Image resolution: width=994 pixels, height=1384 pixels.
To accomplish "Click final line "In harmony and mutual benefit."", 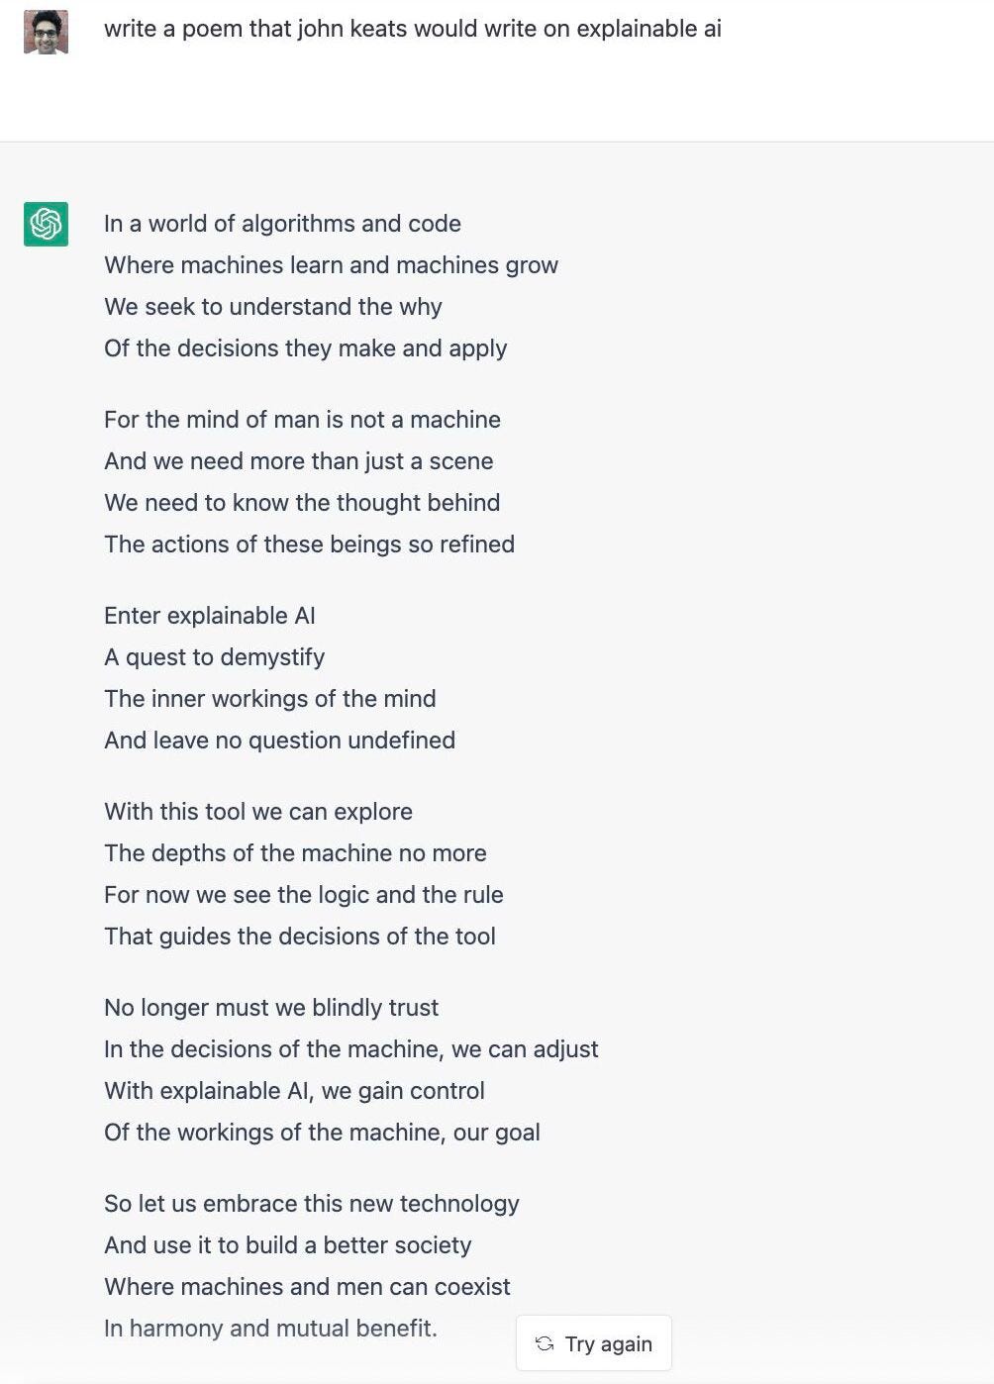I will (x=270, y=1329).
